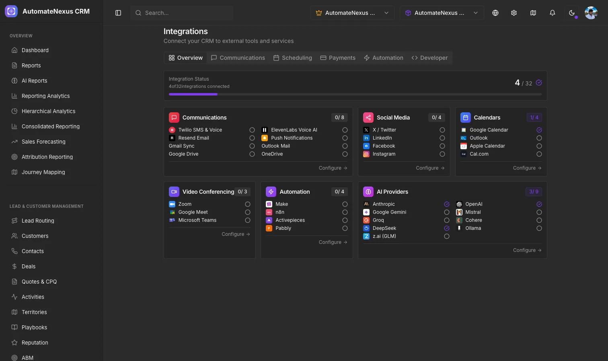Viewport: 608px width, 361px height.
Task: Switch to the Automation tab
Action: [x=384, y=58]
